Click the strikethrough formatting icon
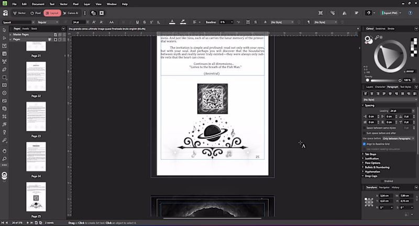 tap(145, 22)
